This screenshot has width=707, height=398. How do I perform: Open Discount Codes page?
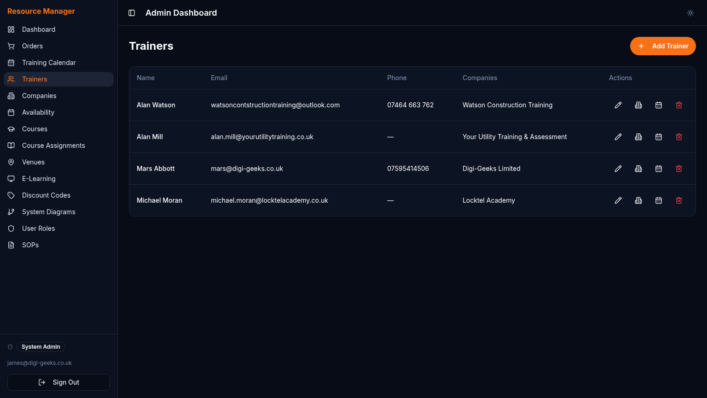pyautogui.click(x=58, y=195)
